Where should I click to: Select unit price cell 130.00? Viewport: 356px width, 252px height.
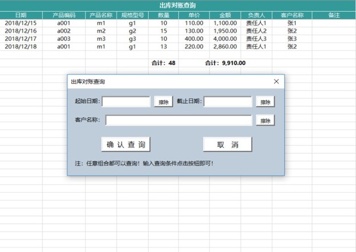click(194, 31)
